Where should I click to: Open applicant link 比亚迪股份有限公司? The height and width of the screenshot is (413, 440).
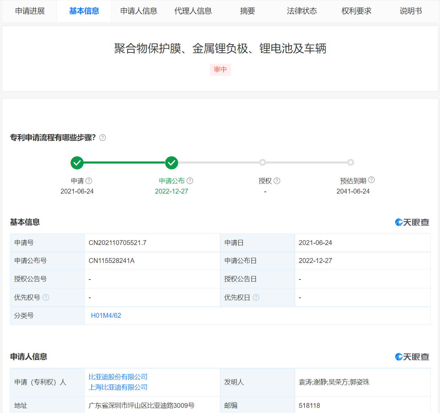tap(118, 377)
